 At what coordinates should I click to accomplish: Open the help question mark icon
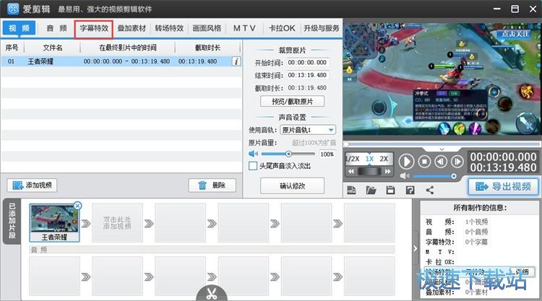410,191
